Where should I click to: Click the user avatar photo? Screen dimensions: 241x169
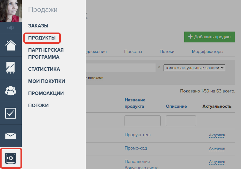pos(11,11)
